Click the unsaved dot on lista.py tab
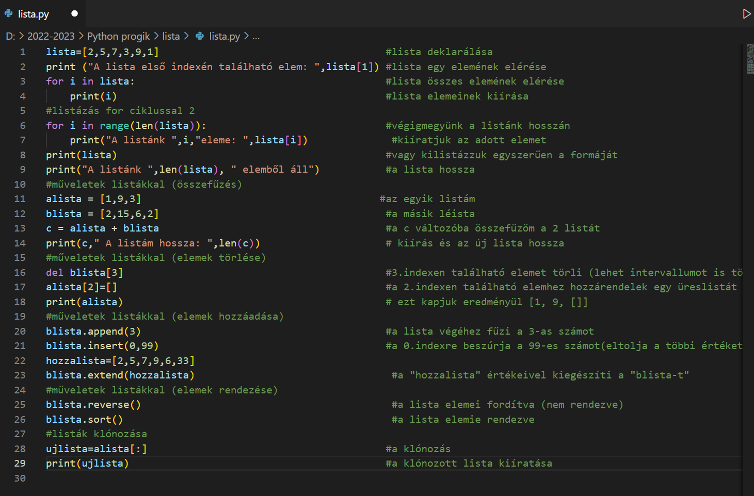Screen dimensions: 754x496 coord(74,14)
